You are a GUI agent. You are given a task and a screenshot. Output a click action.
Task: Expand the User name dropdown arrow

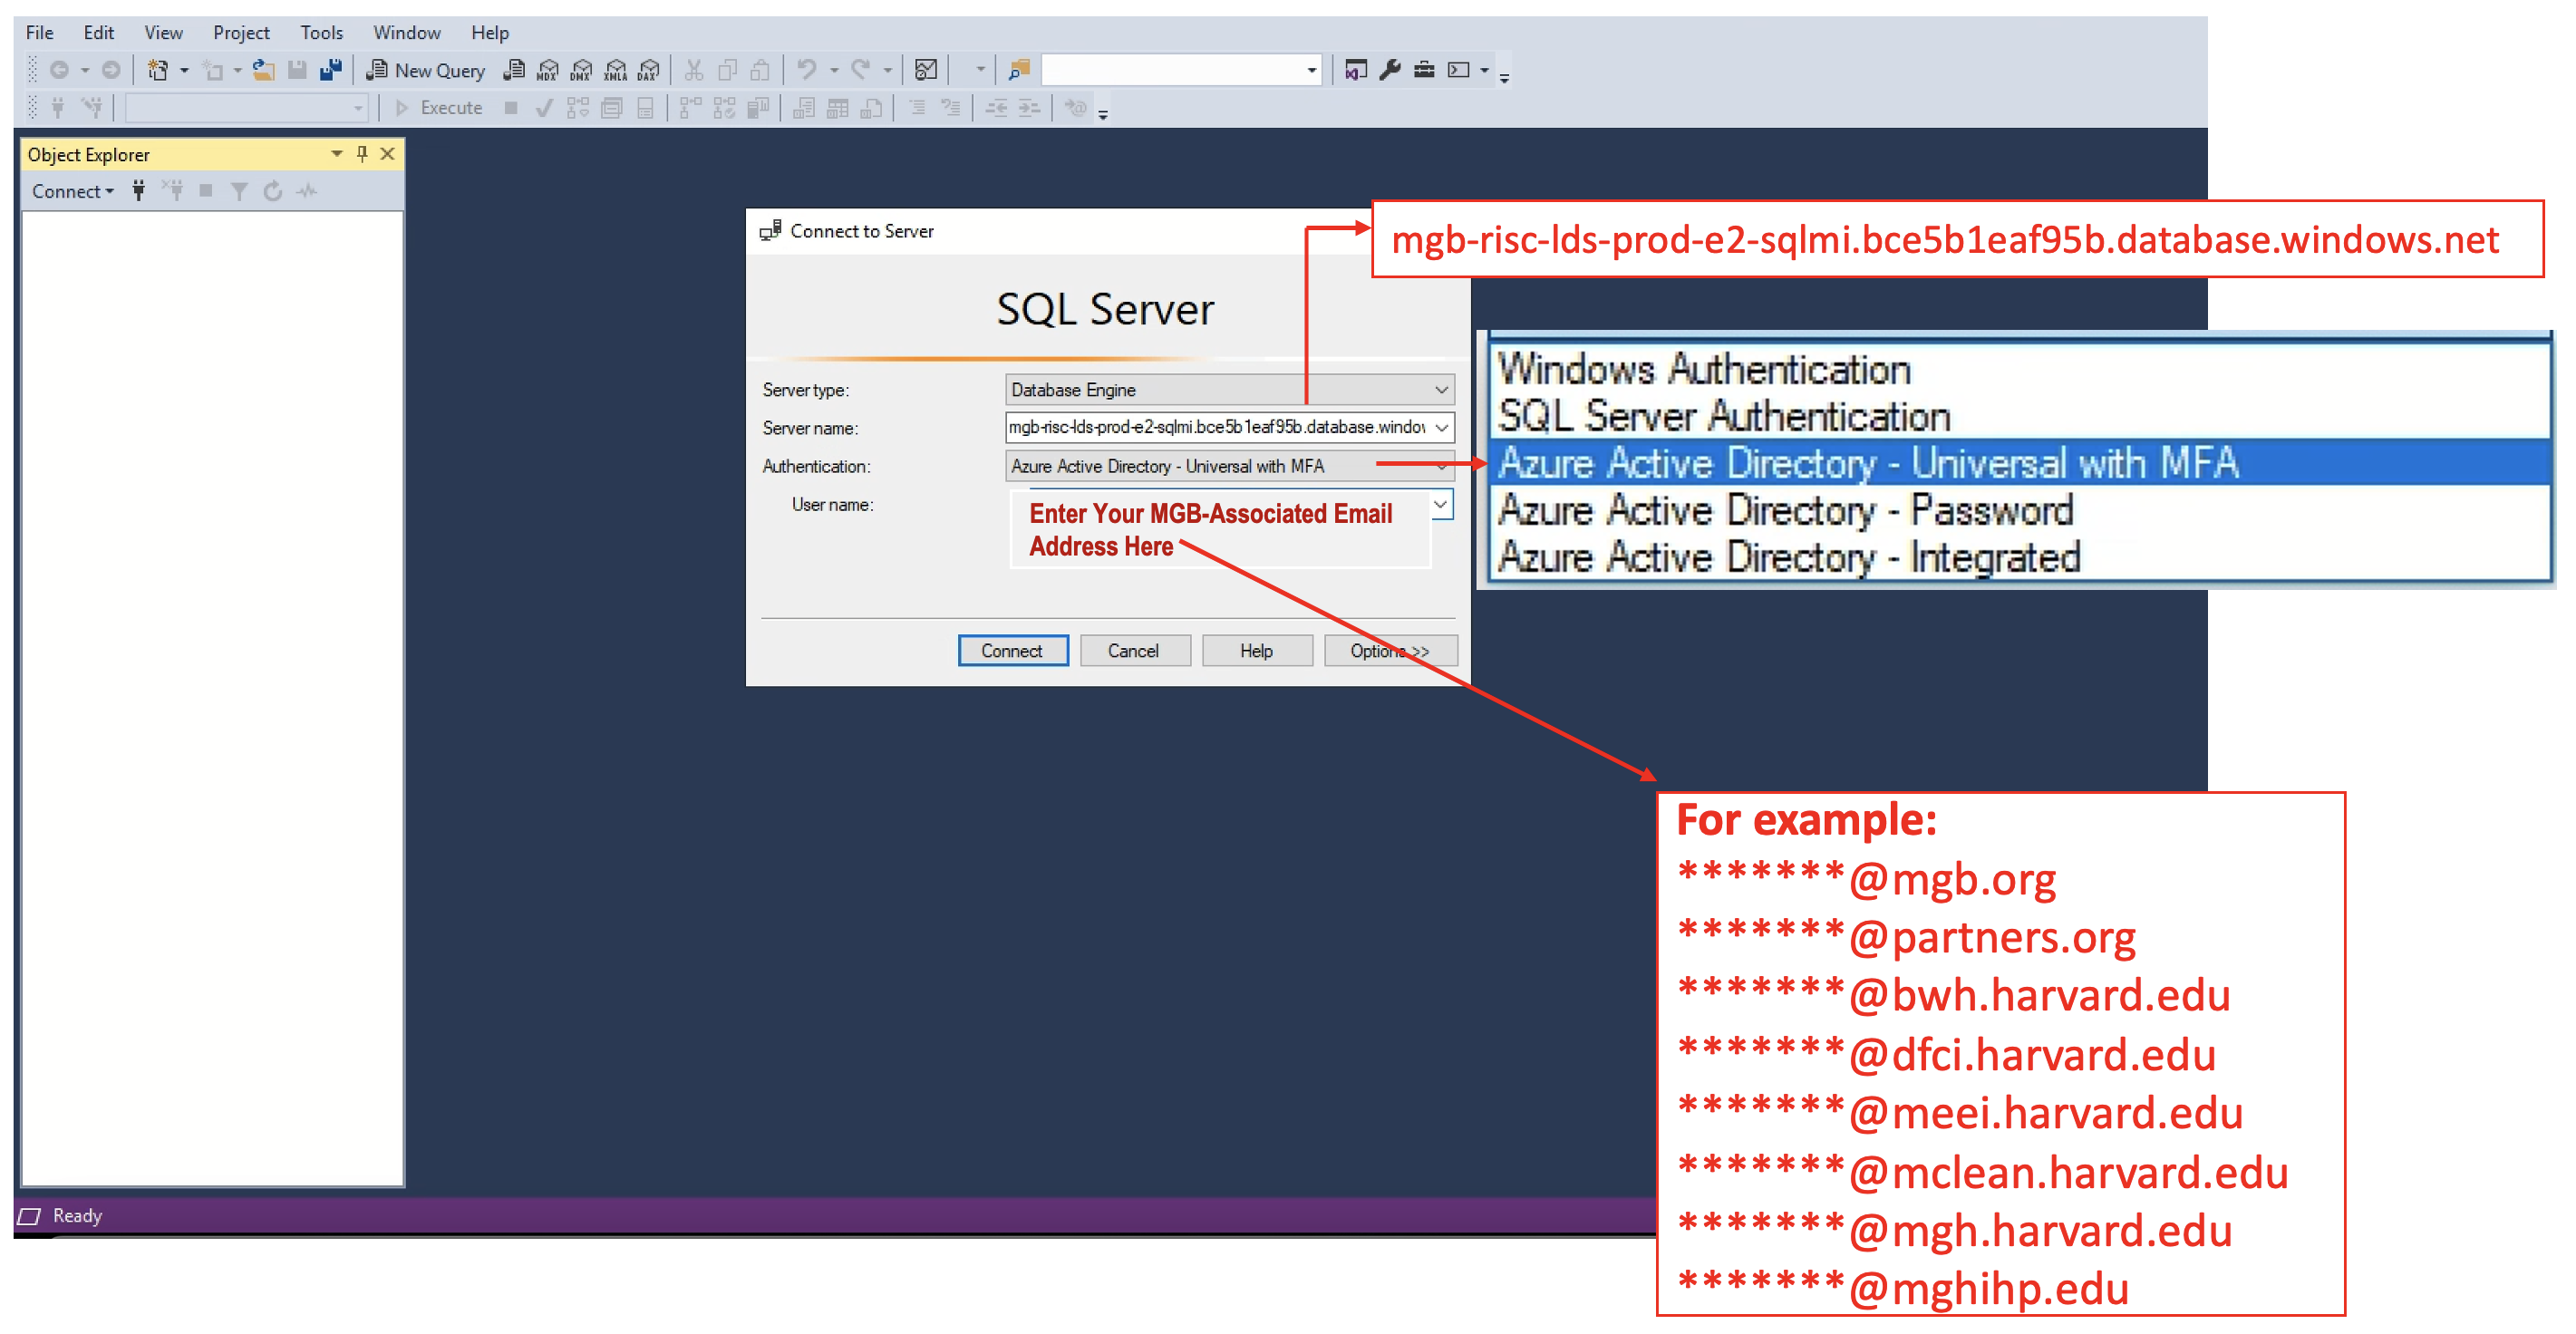pos(1441,505)
